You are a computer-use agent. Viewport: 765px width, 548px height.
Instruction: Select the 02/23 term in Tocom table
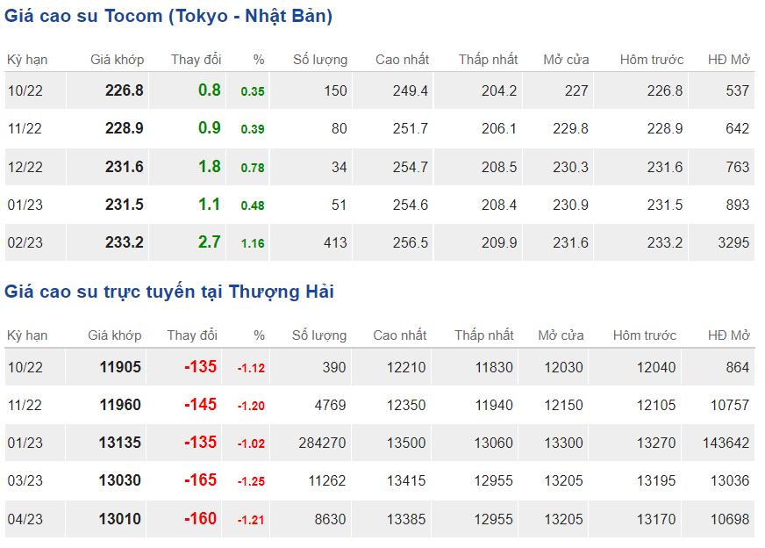[25, 242]
